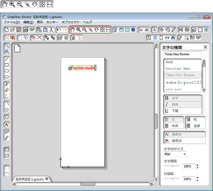The image size is (213, 191).
Task: Save with the floppy disk icon
Action: point(18,30)
